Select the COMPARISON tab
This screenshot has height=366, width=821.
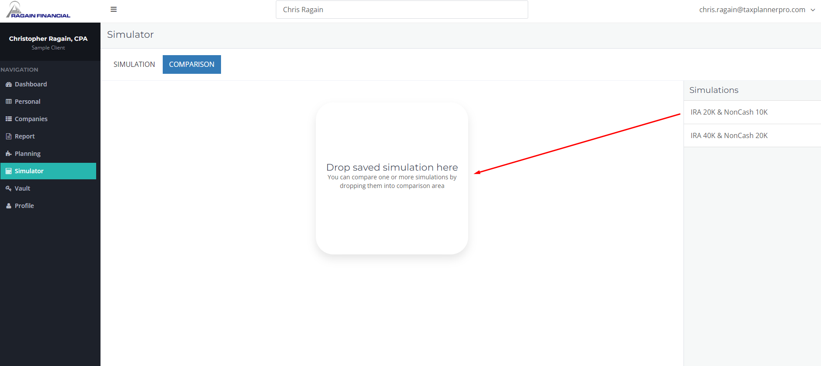point(192,64)
